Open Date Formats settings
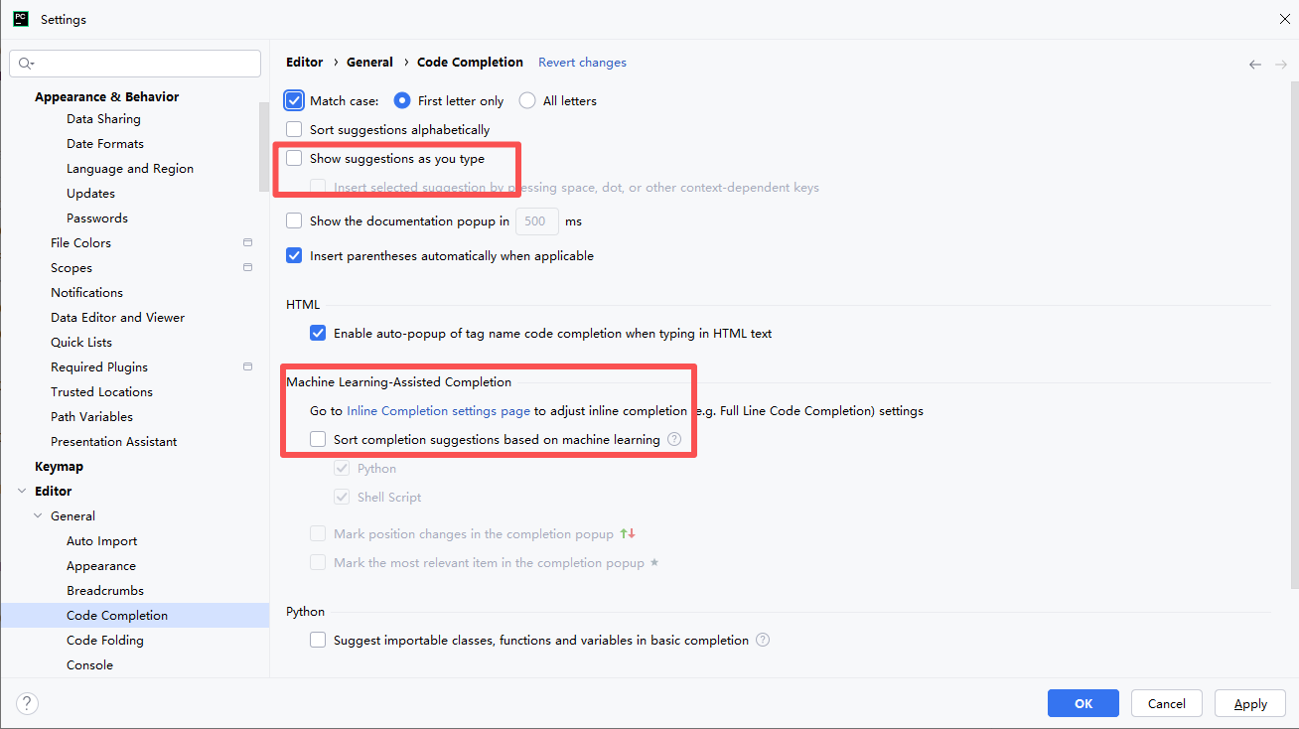 coord(105,143)
